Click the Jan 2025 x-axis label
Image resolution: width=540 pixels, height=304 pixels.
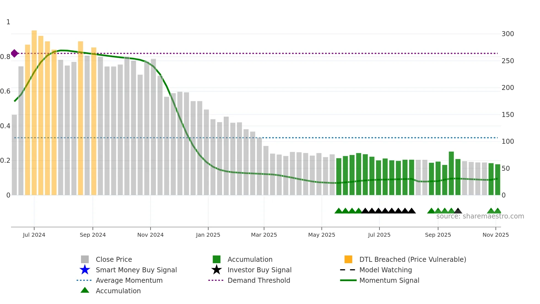[x=208, y=235]
